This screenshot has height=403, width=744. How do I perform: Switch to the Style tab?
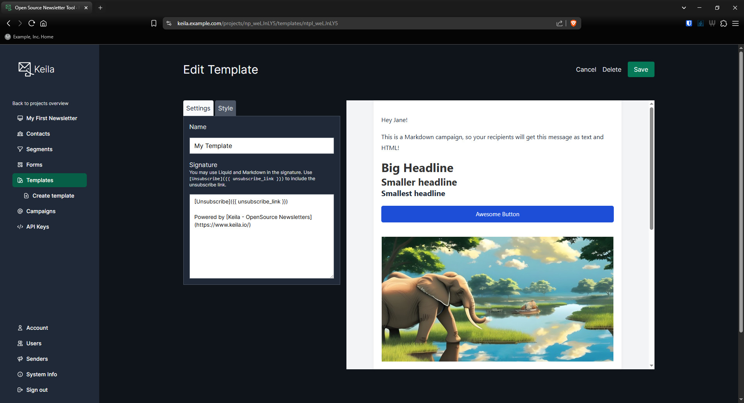tap(225, 108)
